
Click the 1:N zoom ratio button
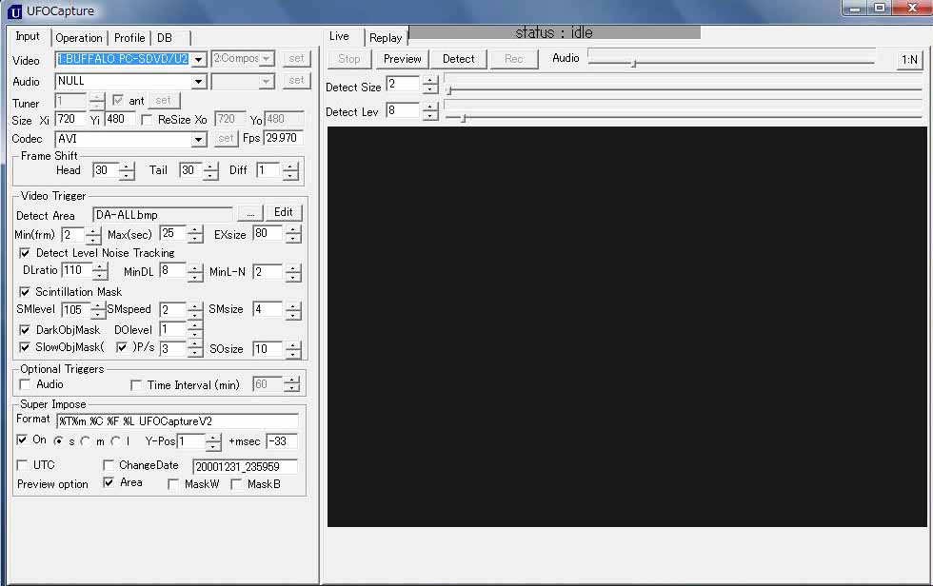[909, 59]
